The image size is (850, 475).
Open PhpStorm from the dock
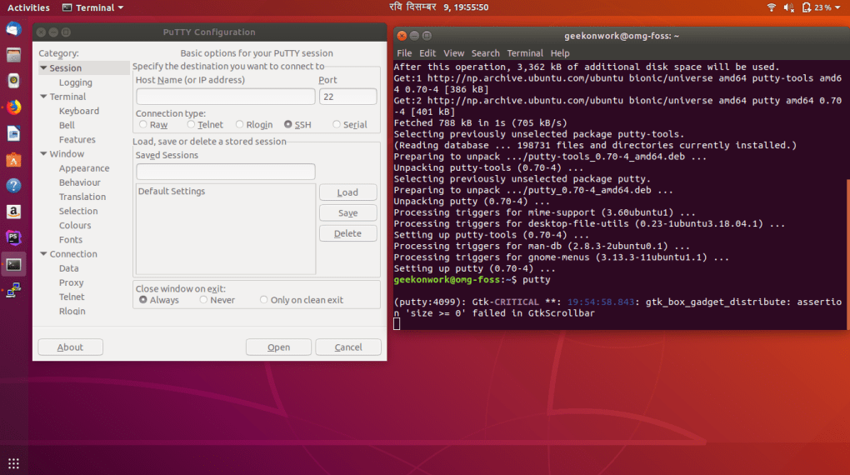coord(13,237)
